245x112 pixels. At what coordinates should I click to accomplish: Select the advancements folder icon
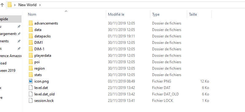31,23
